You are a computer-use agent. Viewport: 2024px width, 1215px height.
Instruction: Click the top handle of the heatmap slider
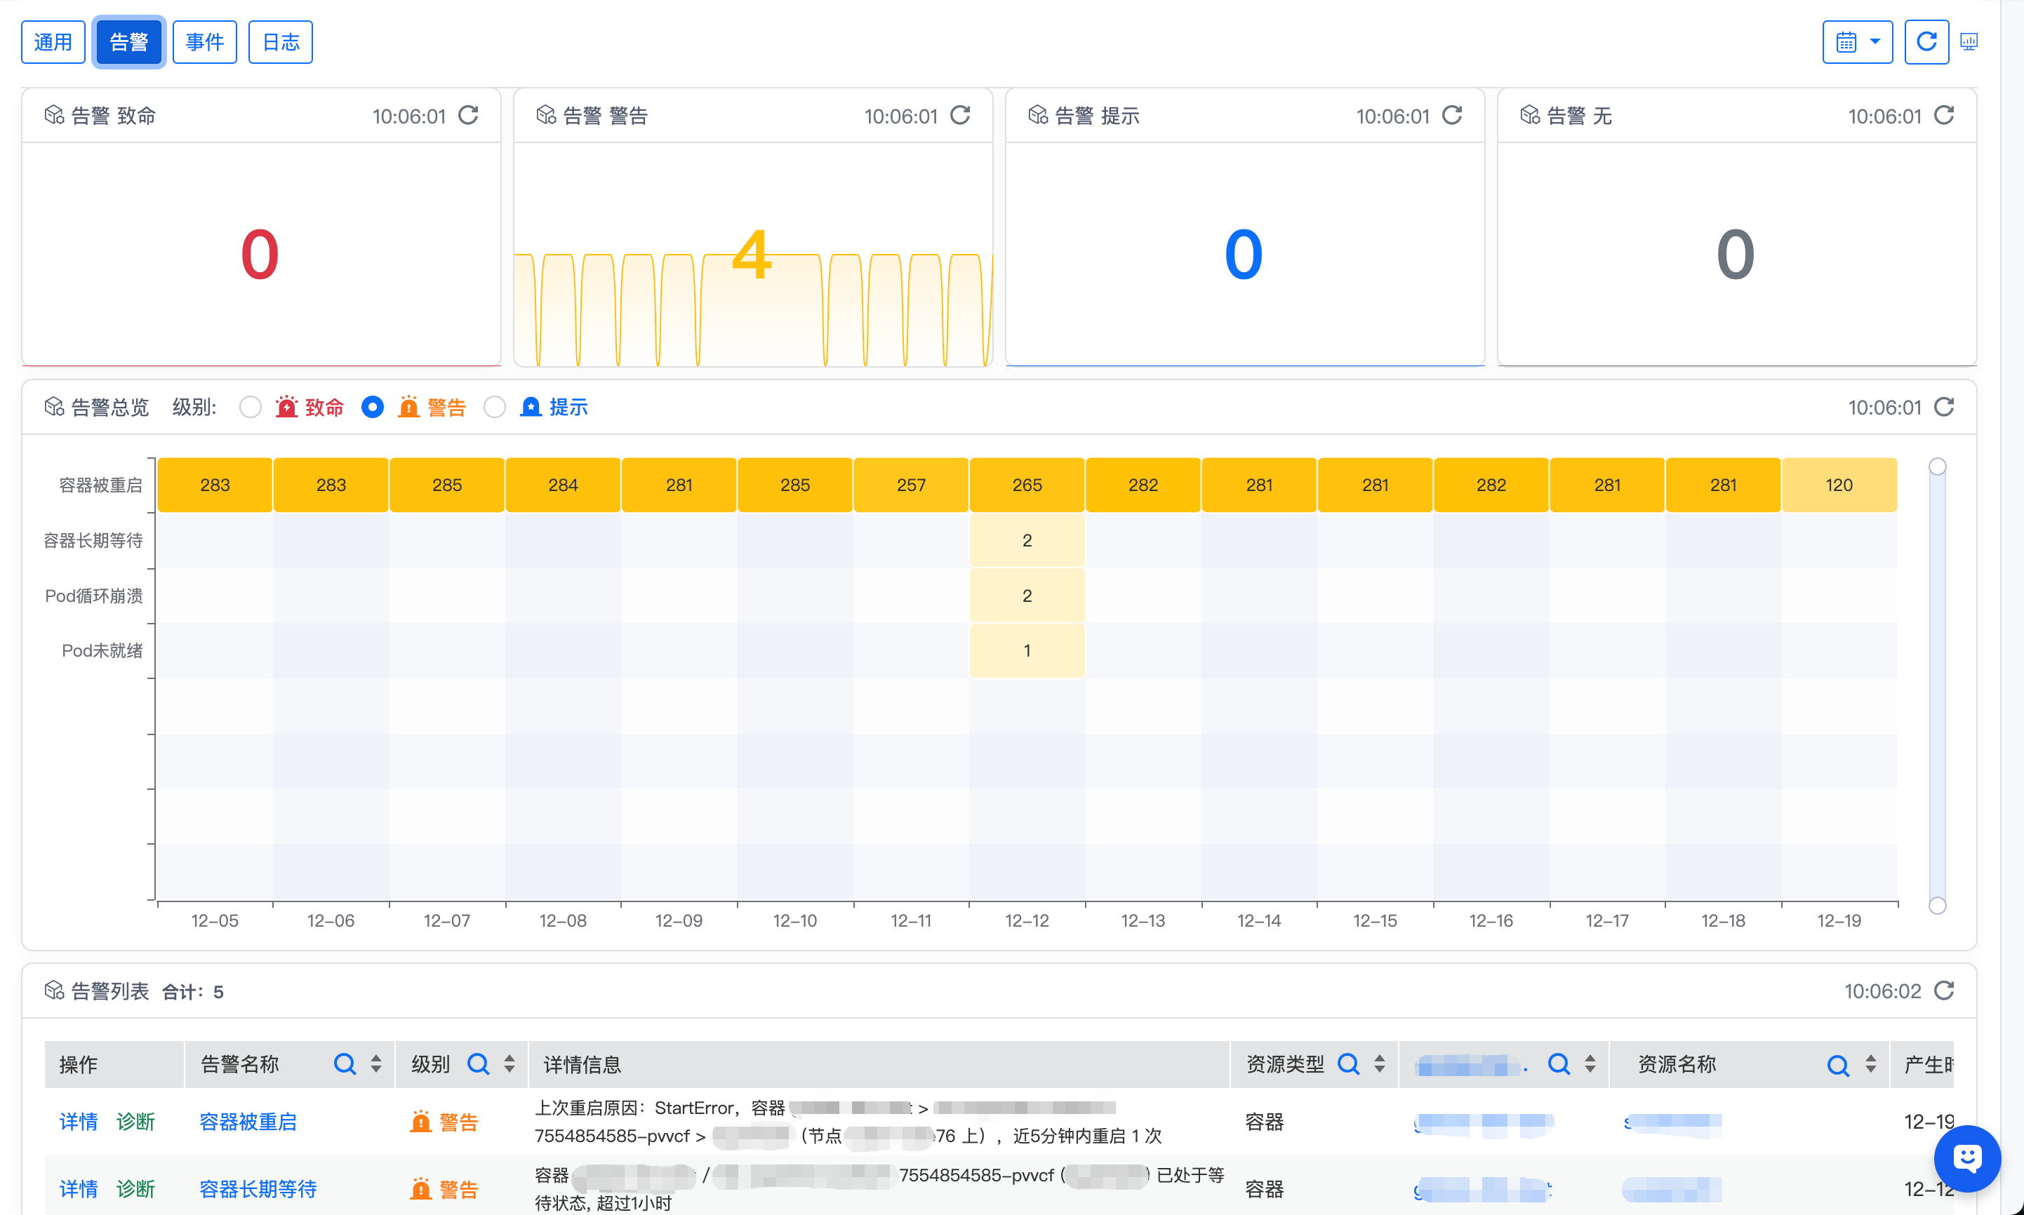click(1937, 466)
